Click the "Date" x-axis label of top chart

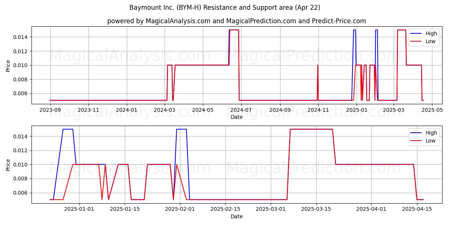tap(237, 117)
